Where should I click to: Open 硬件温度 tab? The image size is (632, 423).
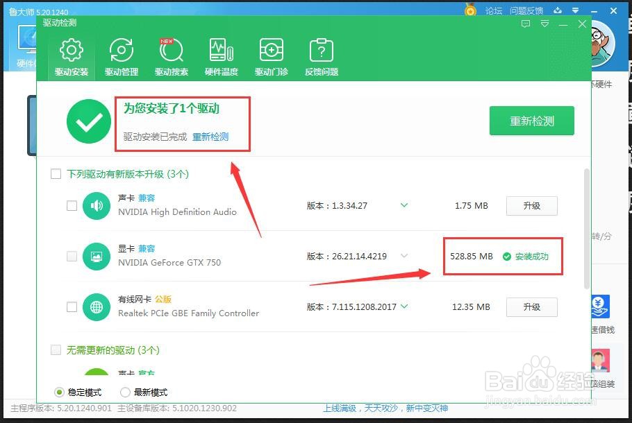click(x=222, y=58)
